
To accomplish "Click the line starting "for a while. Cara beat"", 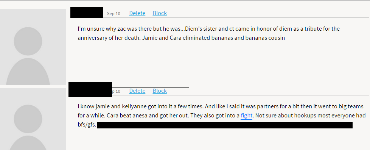I will (222, 116).
